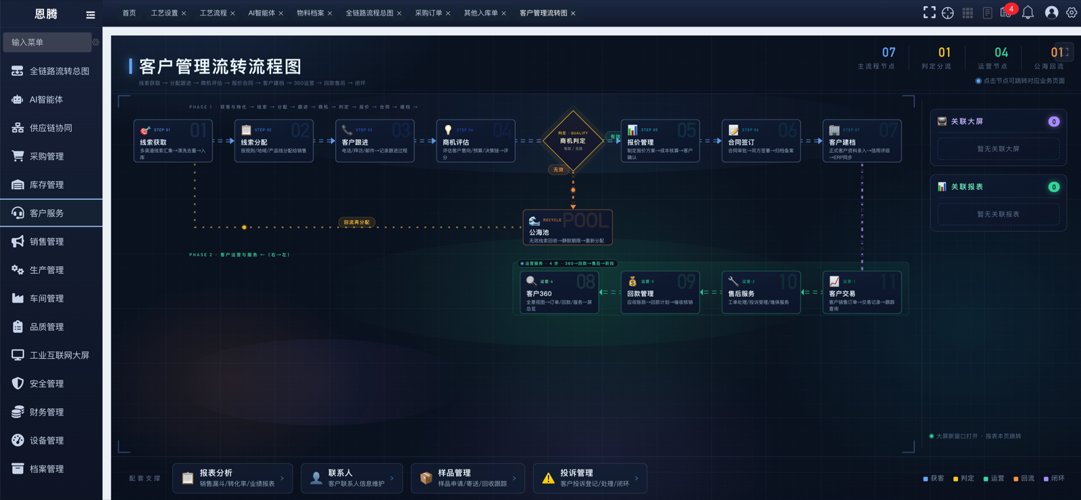Open the 回款管理 operations node
The height and width of the screenshot is (500, 1081).
[x=660, y=292]
